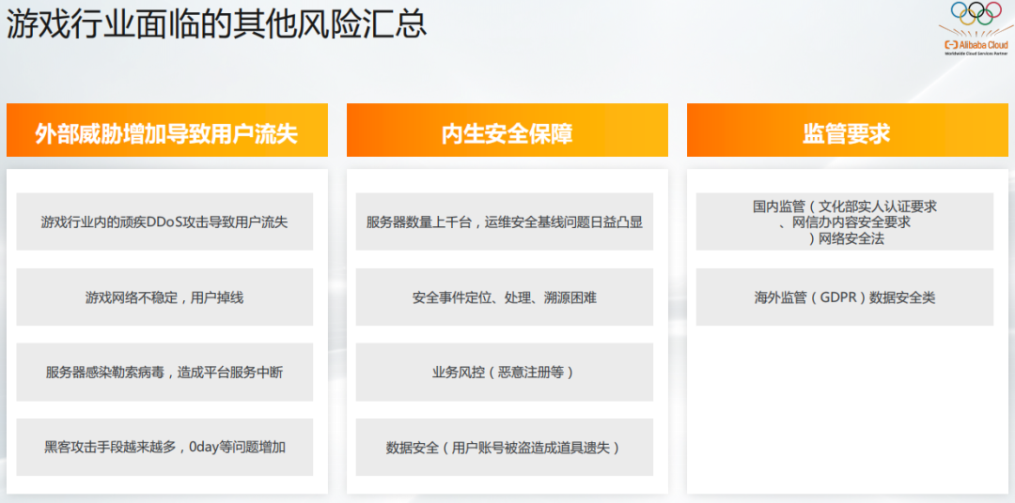The width and height of the screenshot is (1015, 503).
Task: Click the 游戏网络不稳定，用户掉线 box
Action: click(164, 297)
